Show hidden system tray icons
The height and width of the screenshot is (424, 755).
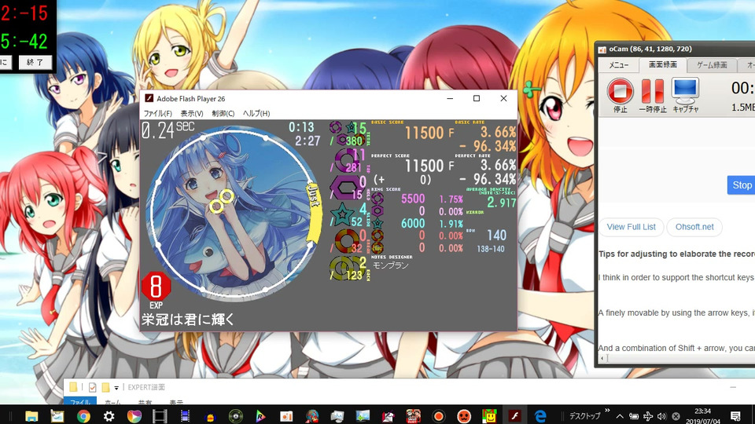coord(620,416)
